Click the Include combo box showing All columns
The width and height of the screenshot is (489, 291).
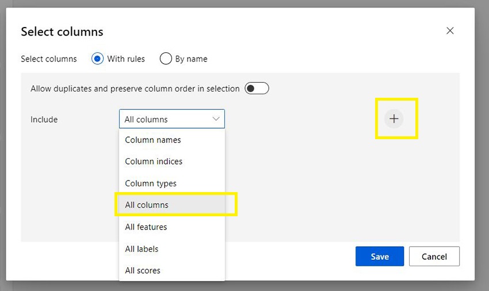[167, 119]
